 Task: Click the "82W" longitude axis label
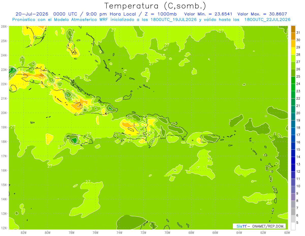(23, 232)
